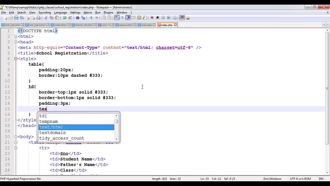This screenshot has width=330, height=186.
Task: Open the Macro menu
Action: [88, 12]
